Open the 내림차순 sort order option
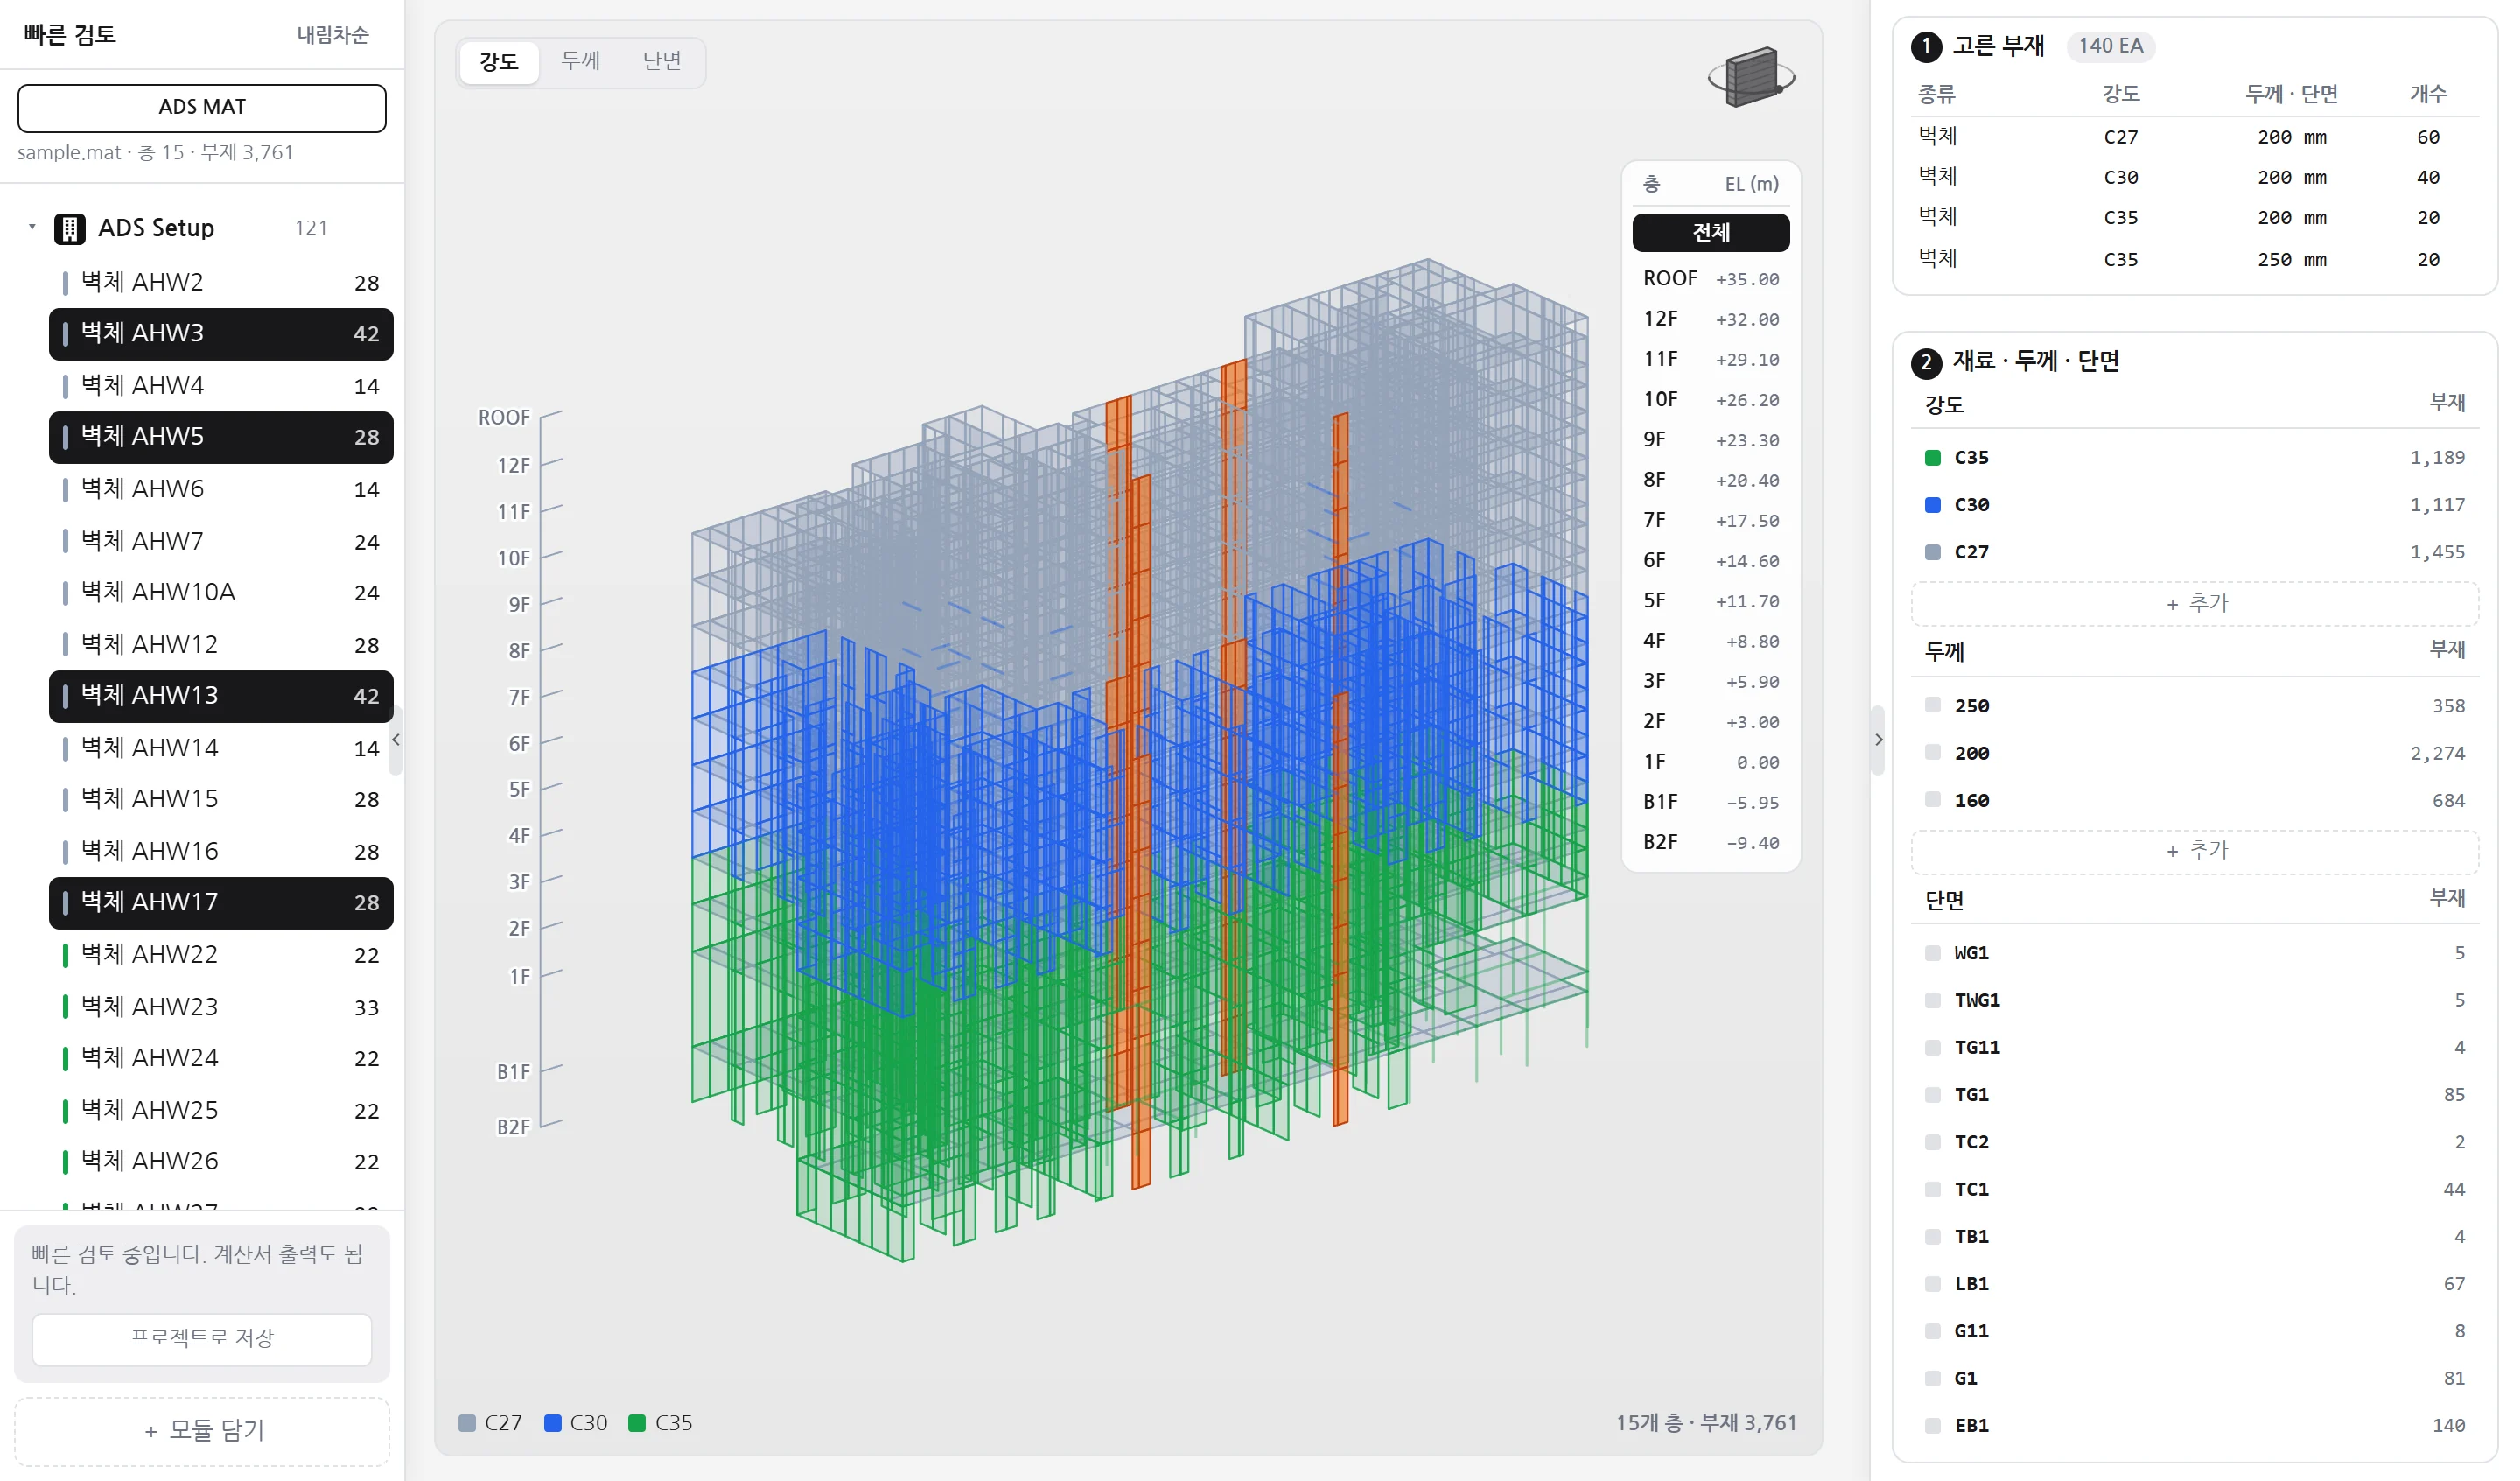 [333, 35]
